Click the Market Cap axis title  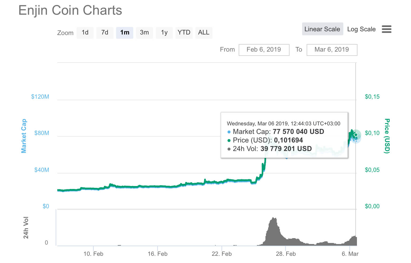click(x=24, y=136)
